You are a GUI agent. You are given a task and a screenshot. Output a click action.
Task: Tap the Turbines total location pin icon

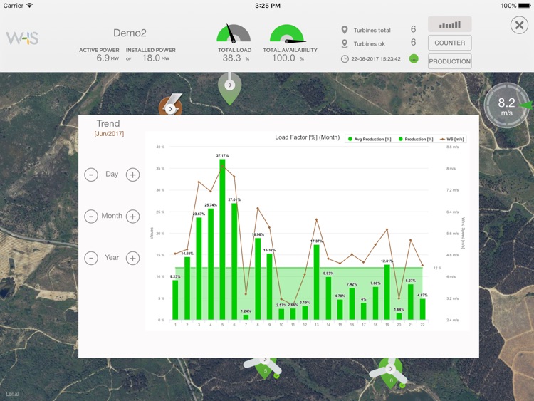pos(345,30)
